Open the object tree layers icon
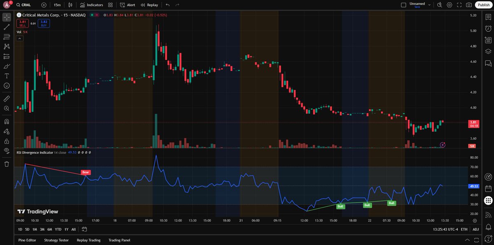 click(x=488, y=52)
